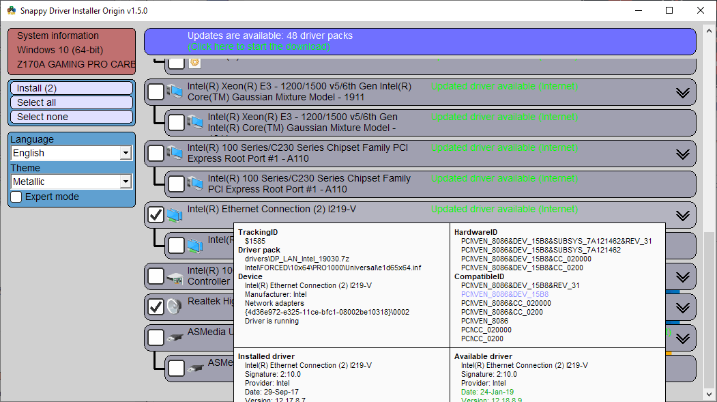Viewport: 717px width, 402px height.
Task: Expand the Ethernet Connection (2) I219-V row
Action: pos(683,216)
